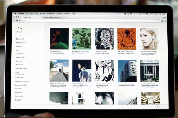Screen dimensions: 178x118
Task: Click the extension icon in Chrome's toolbar
Action: (x=162, y=21)
